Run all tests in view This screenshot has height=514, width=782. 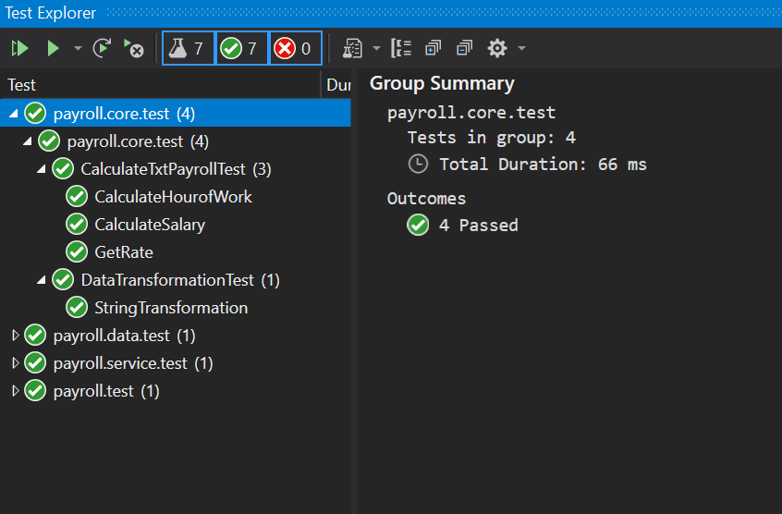click(x=20, y=48)
